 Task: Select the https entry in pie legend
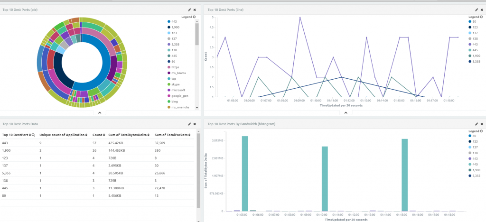click(175, 67)
